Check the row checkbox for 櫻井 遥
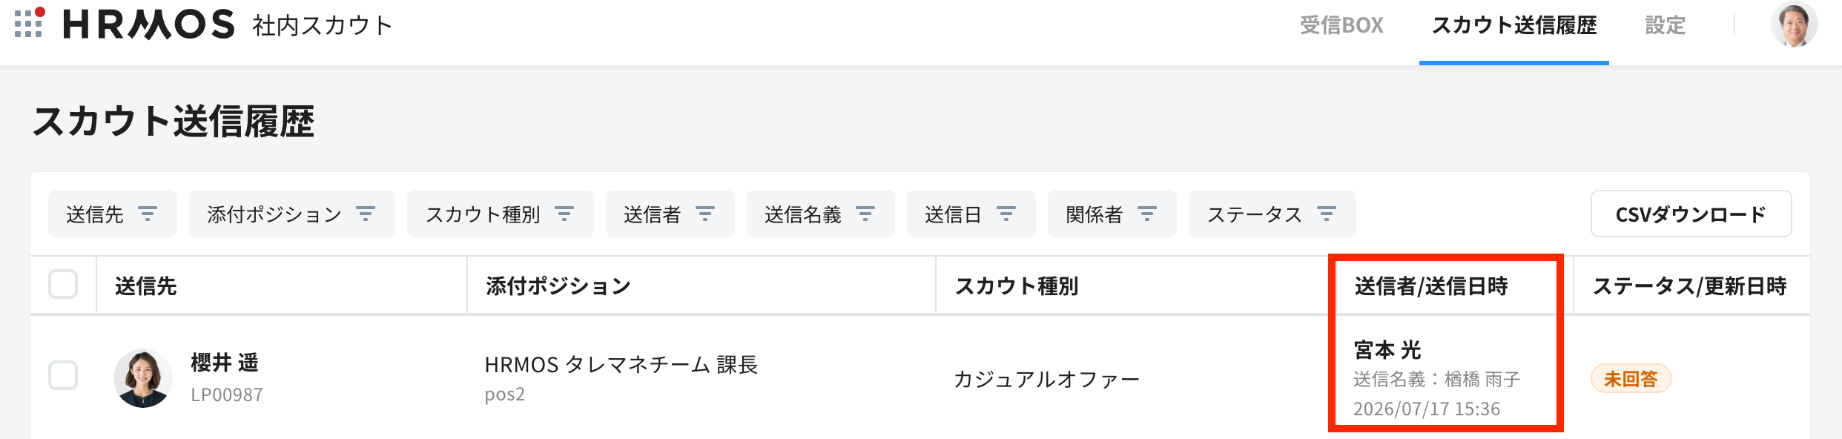1842x439 pixels. point(63,375)
